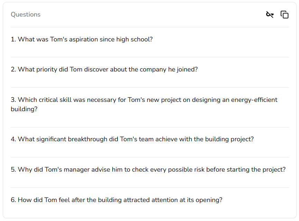
Task: Click the hide answers key-off icon
Action: [x=270, y=15]
